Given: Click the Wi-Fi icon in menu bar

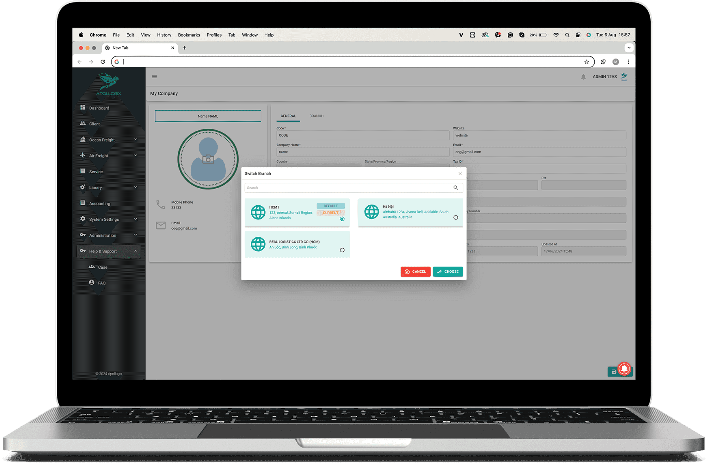Looking at the screenshot, I should pos(556,35).
